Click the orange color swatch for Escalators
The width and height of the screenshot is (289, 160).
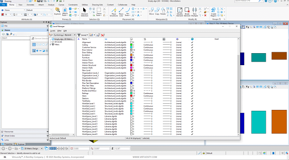coord(132,55)
